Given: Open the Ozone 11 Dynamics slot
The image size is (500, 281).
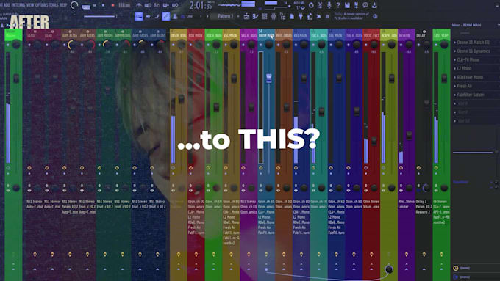Looking at the screenshot, I should point(473,51).
